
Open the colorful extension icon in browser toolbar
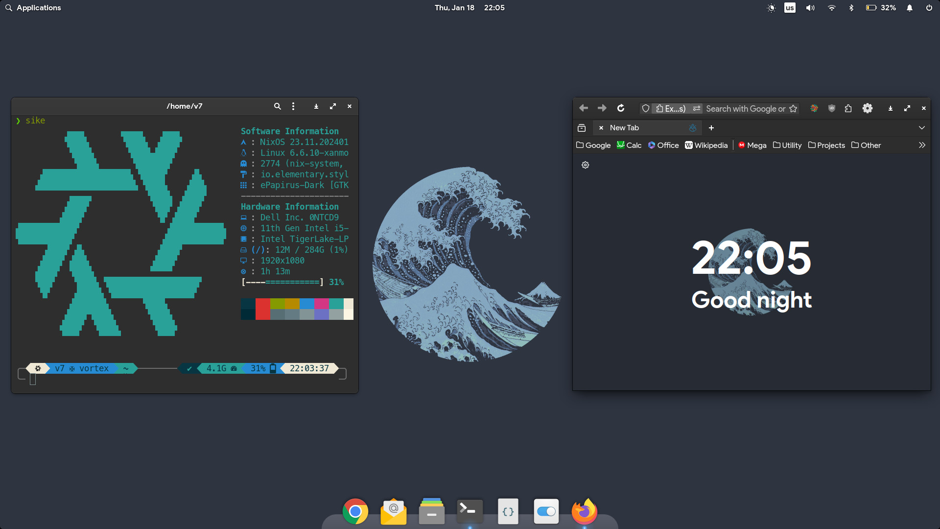click(x=814, y=108)
